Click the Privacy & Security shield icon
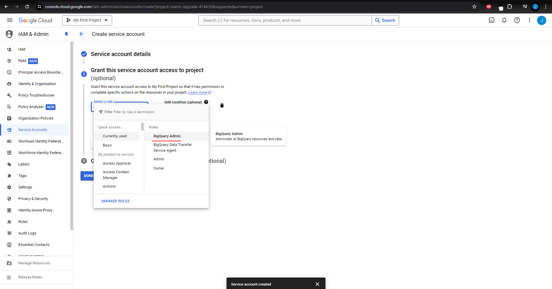 9,199
